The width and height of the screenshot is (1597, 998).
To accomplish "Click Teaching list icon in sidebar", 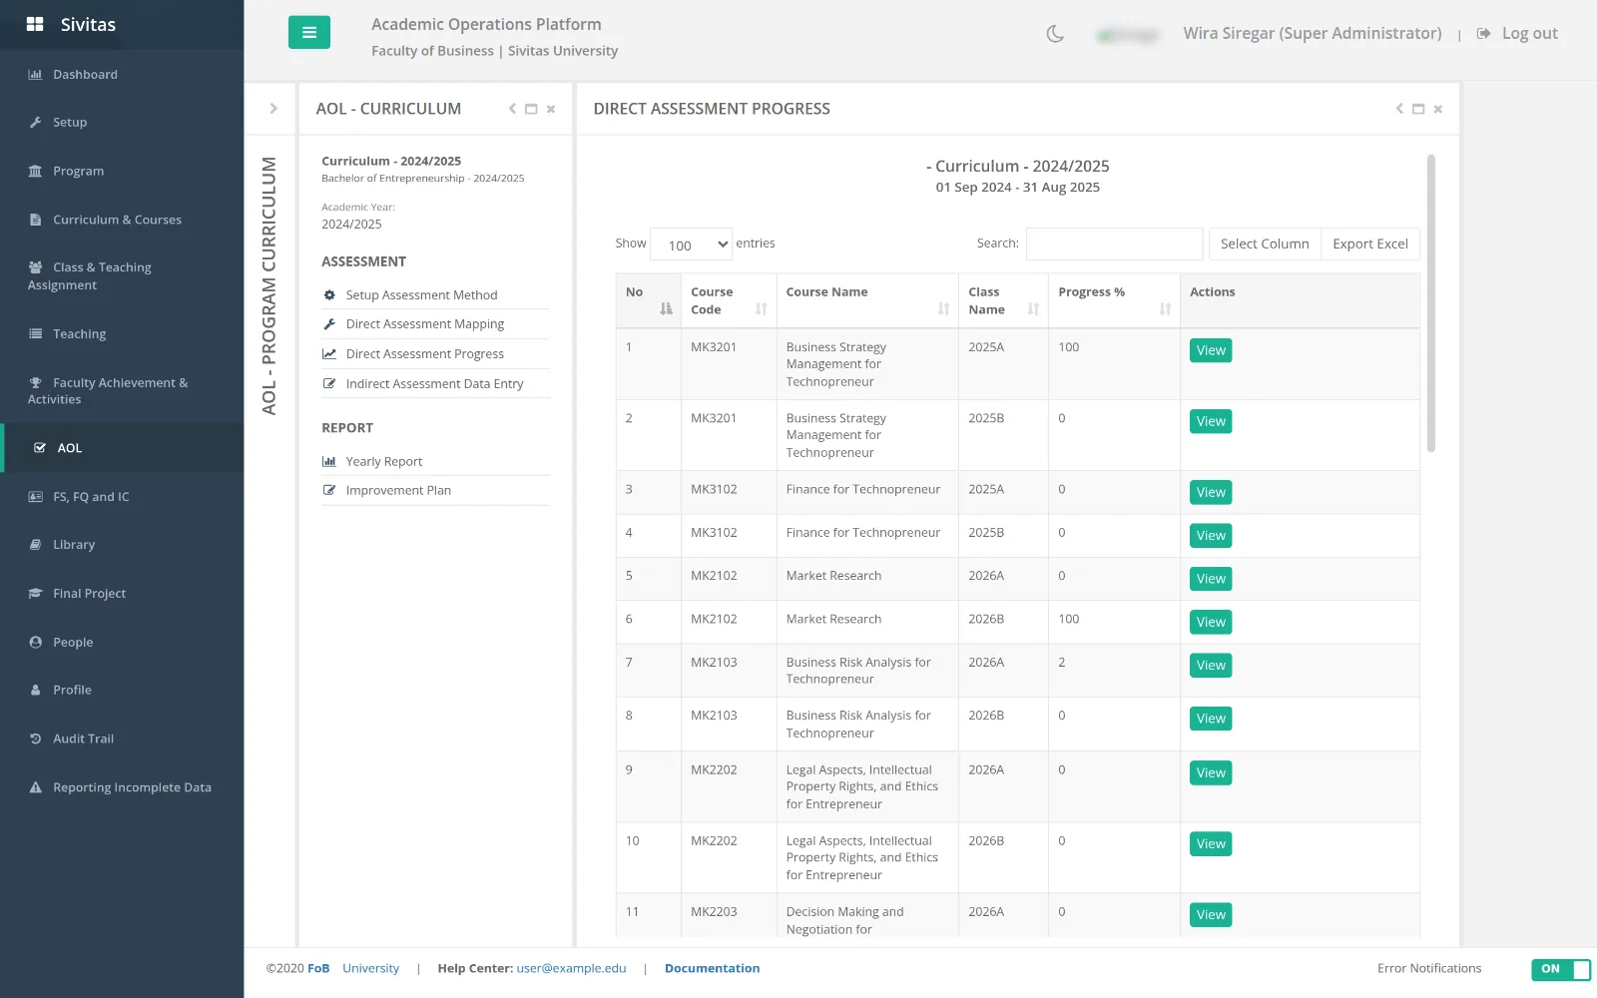I will [x=35, y=333].
